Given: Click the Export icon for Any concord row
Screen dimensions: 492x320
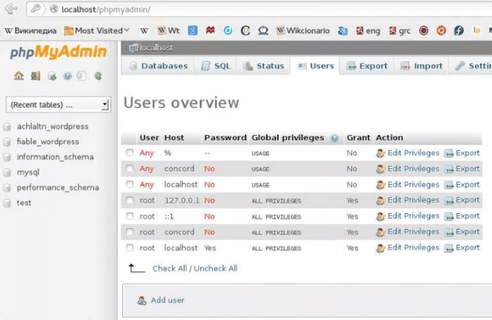Looking at the screenshot, I should [x=449, y=169].
